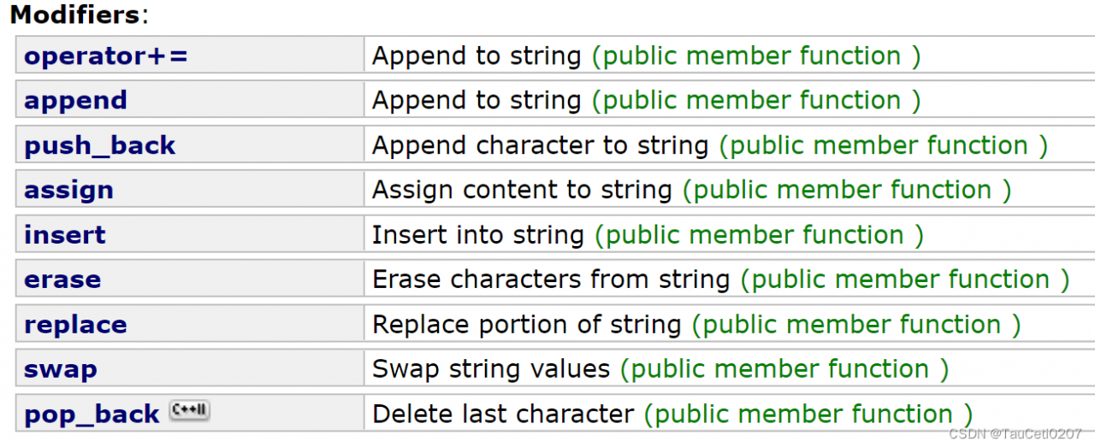This screenshot has width=1095, height=447.
Task: Click the operator+= function link
Action: click(105, 56)
